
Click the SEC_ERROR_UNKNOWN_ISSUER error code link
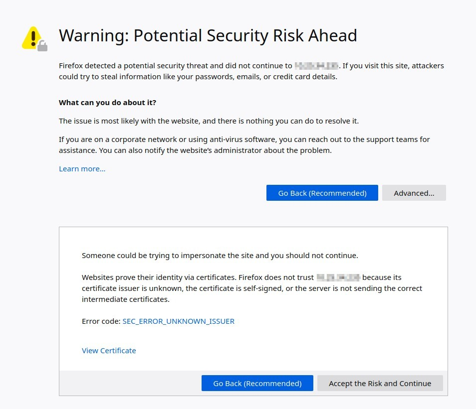tap(178, 321)
